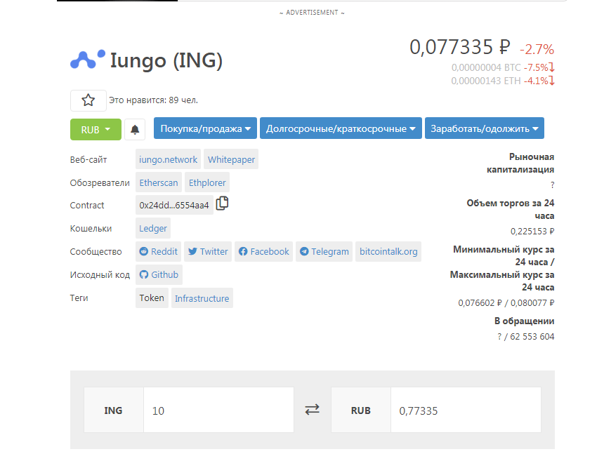Click the Iungo (ING) heading

pyautogui.click(x=166, y=60)
